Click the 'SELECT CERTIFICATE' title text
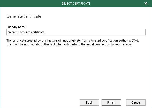This screenshot has width=152, height=108. [x=76, y=4]
